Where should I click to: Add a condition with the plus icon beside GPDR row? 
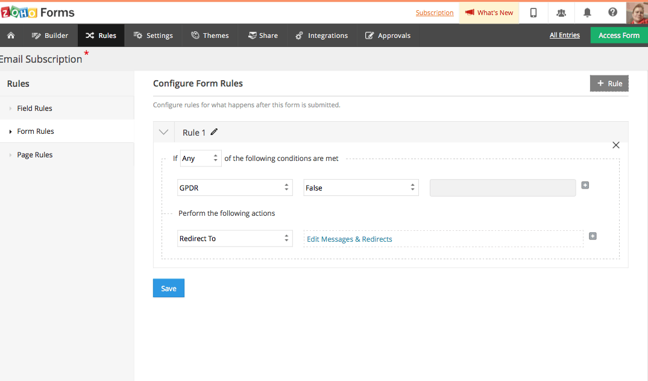click(585, 185)
